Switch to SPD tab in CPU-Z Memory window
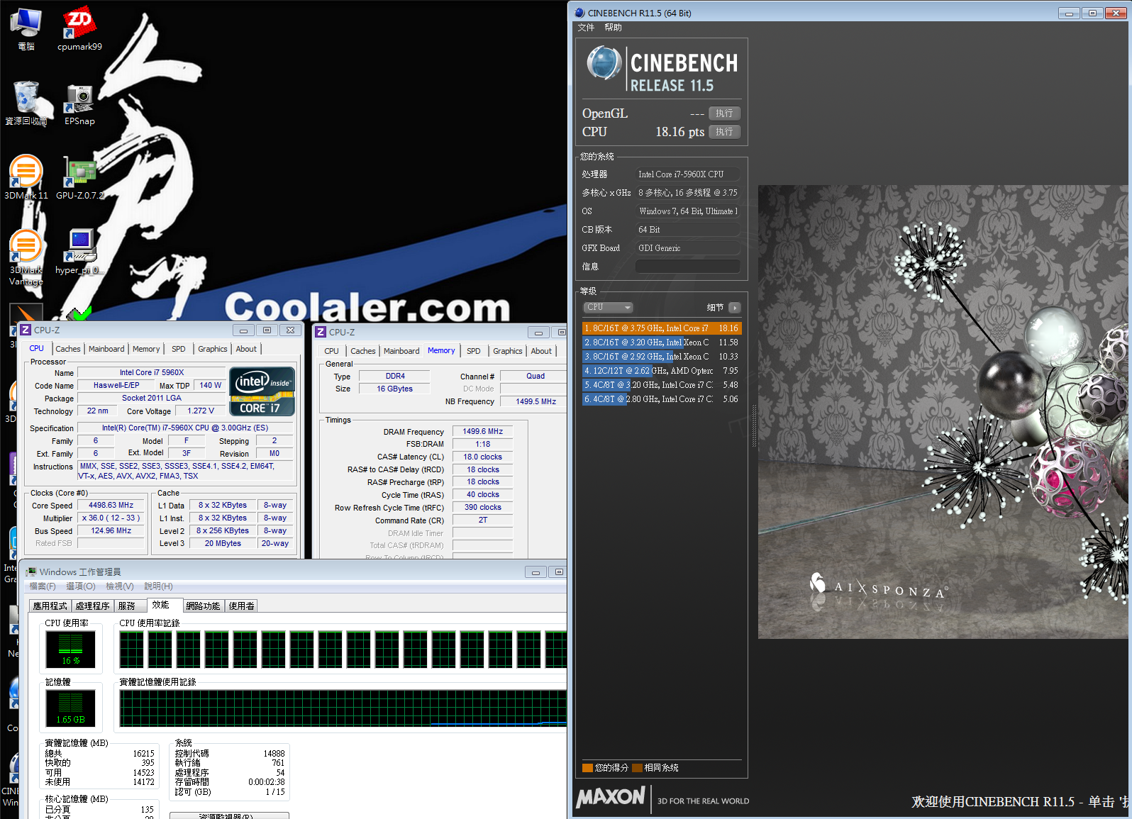 coord(474,351)
